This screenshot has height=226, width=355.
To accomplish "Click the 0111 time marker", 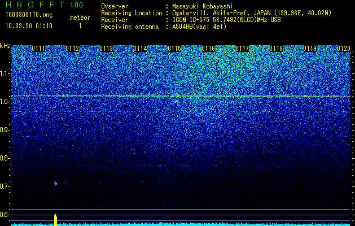I will (38, 49).
